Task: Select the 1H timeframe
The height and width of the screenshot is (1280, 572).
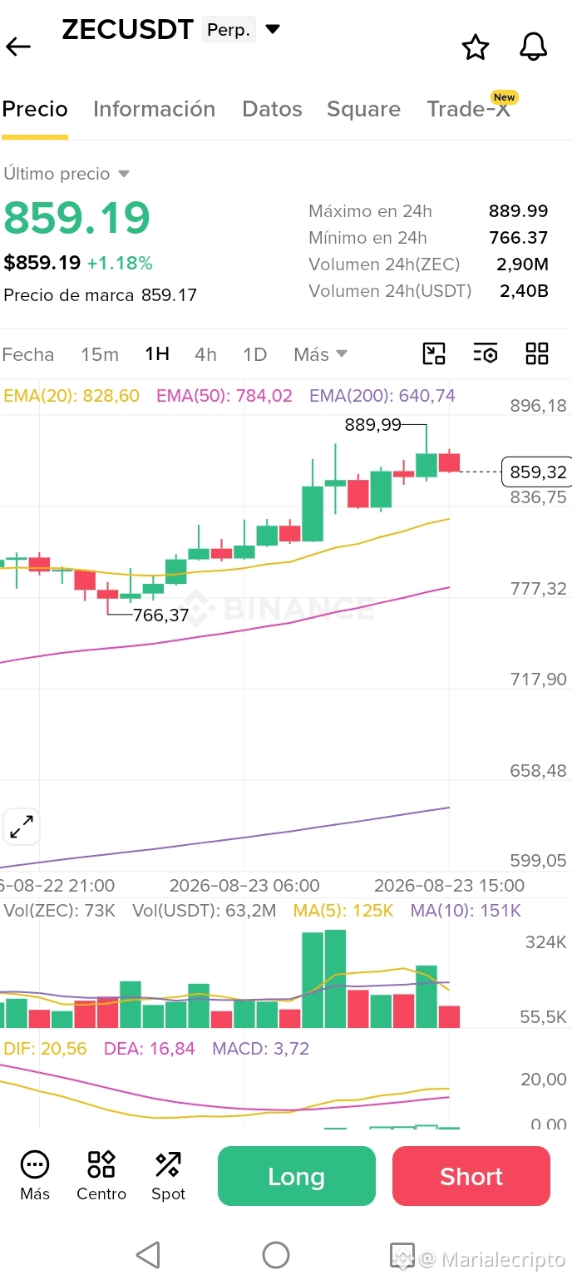Action: tap(157, 354)
